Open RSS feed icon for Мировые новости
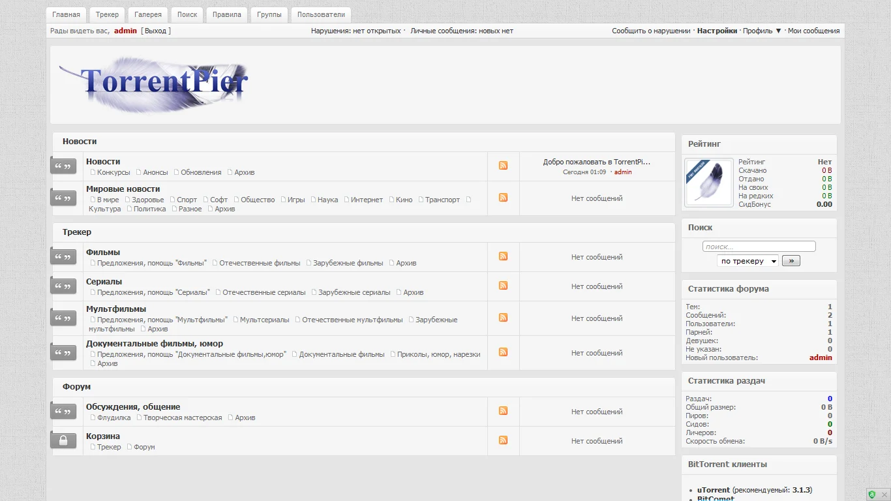The image size is (891, 501). point(503,198)
